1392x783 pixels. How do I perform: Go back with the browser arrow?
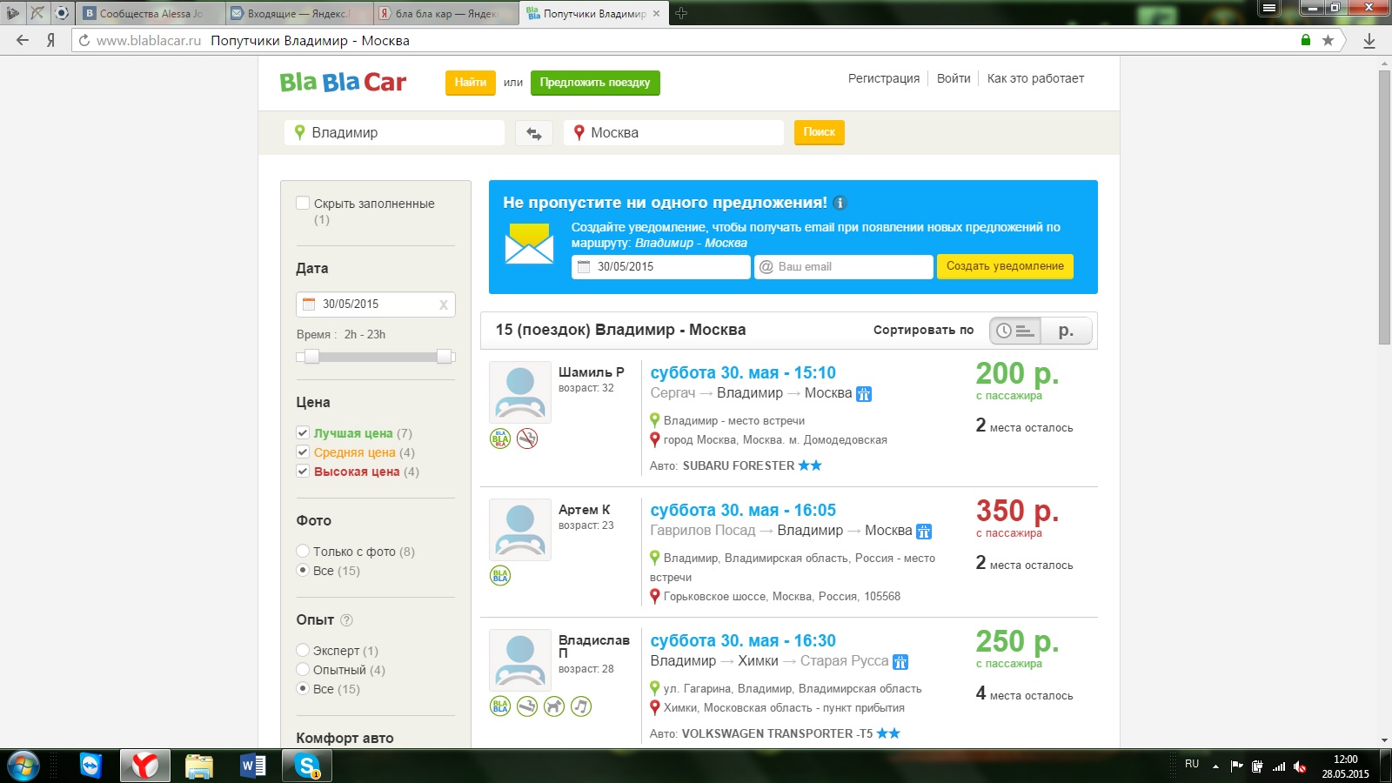[23, 40]
